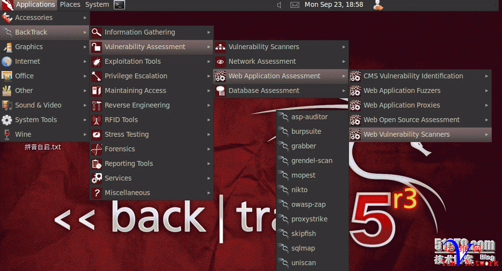Launch mopest

tap(312, 176)
